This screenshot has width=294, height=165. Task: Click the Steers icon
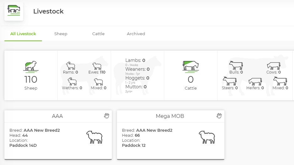tap(229, 81)
